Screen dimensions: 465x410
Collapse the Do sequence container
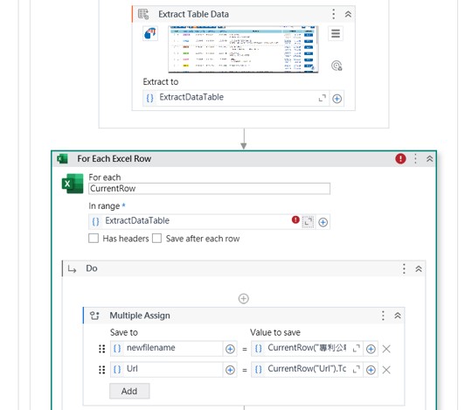419,268
